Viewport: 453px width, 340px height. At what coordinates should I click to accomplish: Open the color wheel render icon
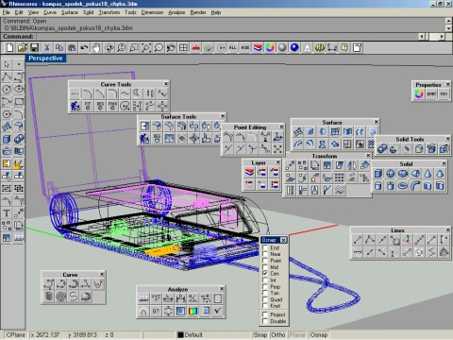(270, 48)
